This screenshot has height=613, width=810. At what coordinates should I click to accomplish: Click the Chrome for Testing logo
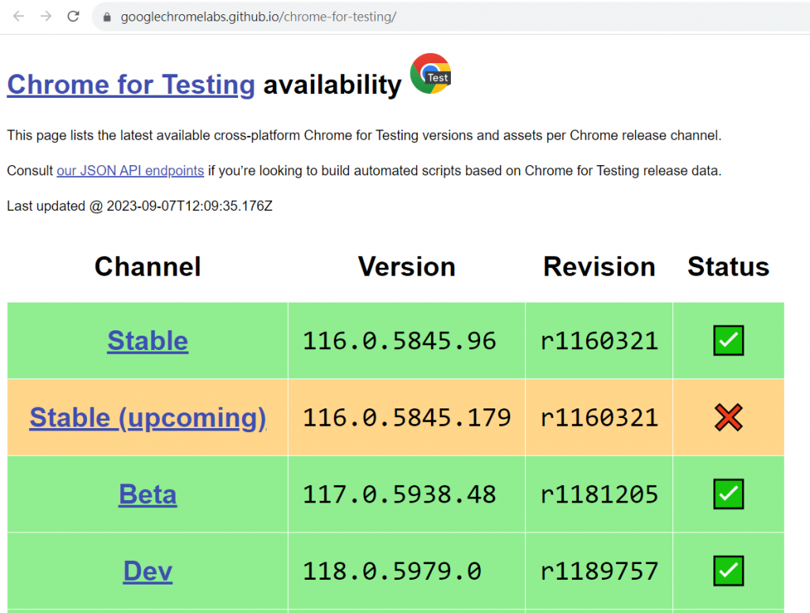click(430, 74)
